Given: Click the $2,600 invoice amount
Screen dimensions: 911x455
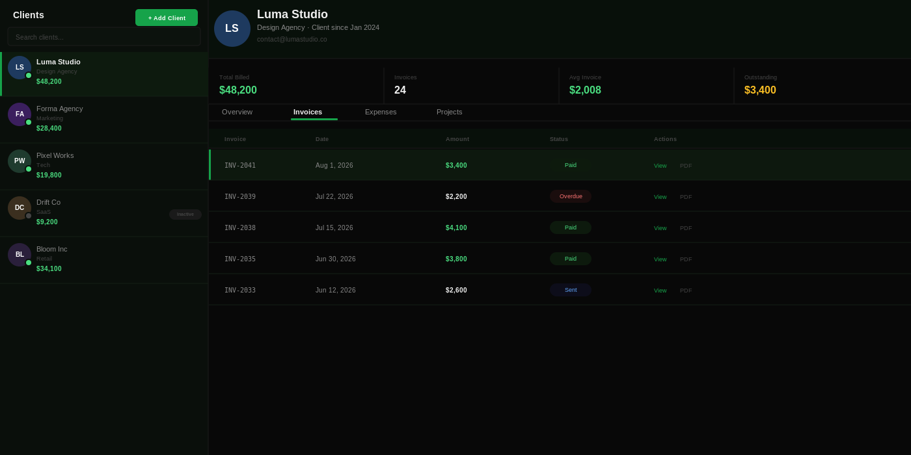Looking at the screenshot, I should tap(456, 291).
